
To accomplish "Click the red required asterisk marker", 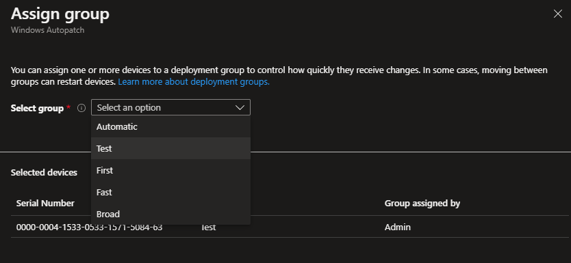I will [x=68, y=107].
